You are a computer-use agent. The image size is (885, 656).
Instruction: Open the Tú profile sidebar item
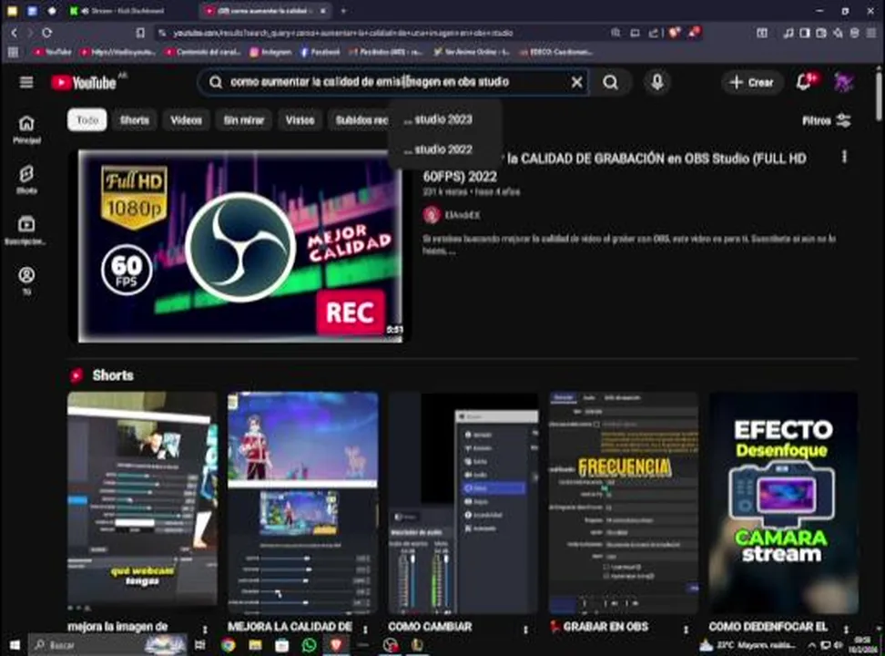(x=26, y=282)
